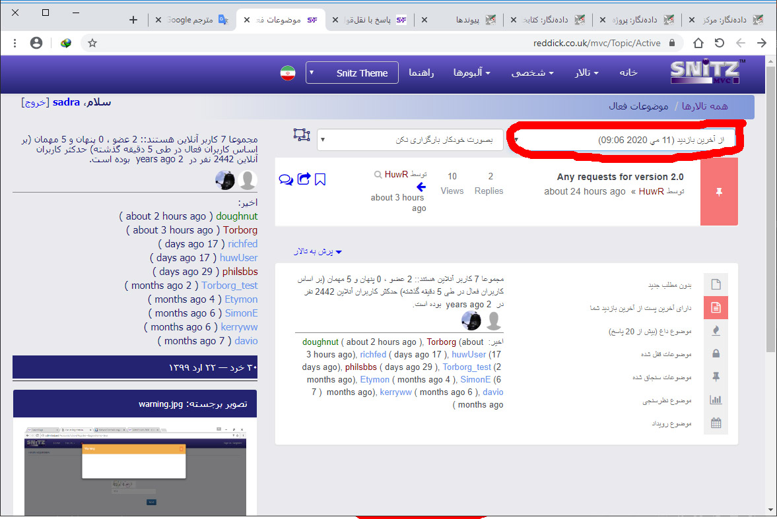Click the selection-frame icon beside the auto-reload dropdown
The width and height of the screenshot is (777, 519).
tap(302, 135)
